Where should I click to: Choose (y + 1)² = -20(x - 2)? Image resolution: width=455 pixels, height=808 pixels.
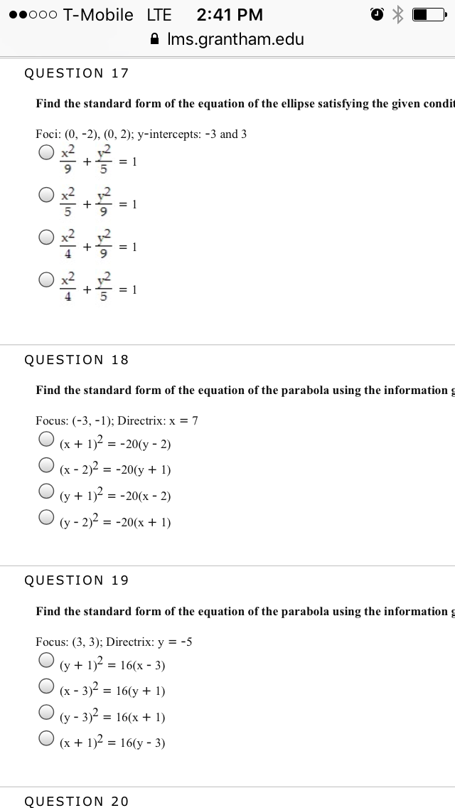coord(46,491)
